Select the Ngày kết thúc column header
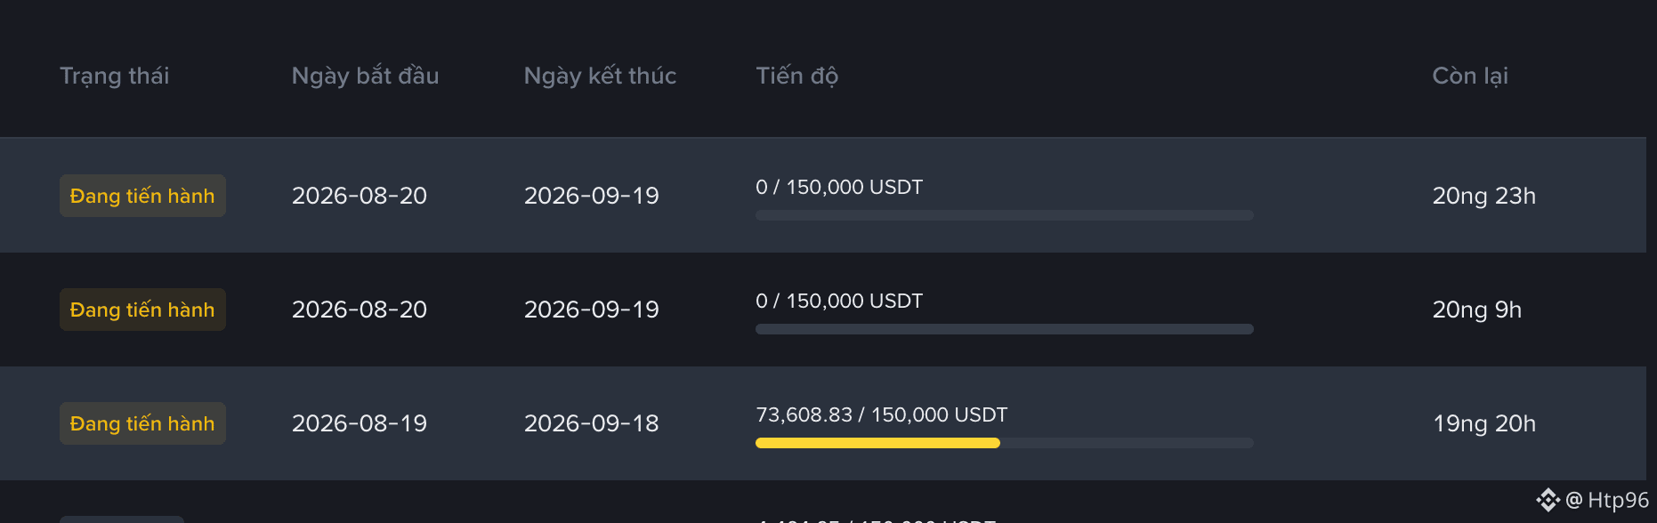The width and height of the screenshot is (1657, 523). coord(600,76)
